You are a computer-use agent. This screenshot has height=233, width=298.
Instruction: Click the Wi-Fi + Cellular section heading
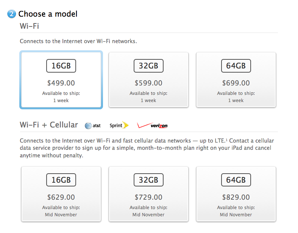coord(49,125)
